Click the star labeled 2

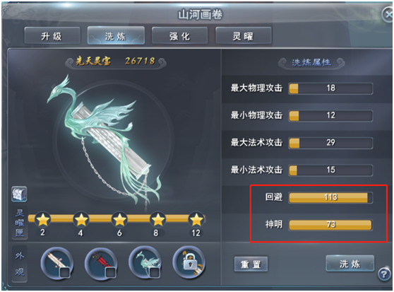click(x=42, y=220)
